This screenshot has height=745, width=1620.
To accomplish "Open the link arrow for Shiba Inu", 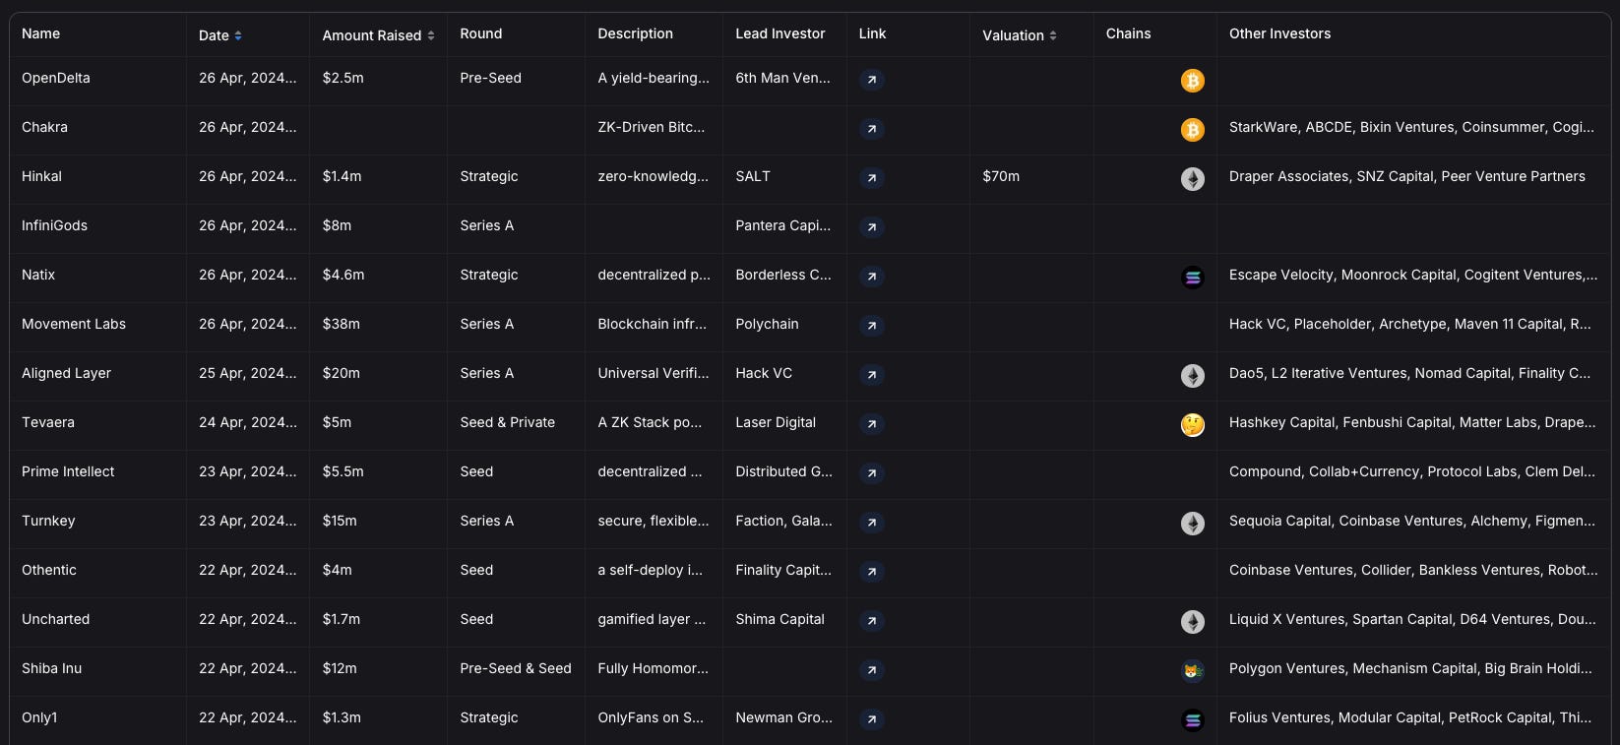I will pos(872,670).
